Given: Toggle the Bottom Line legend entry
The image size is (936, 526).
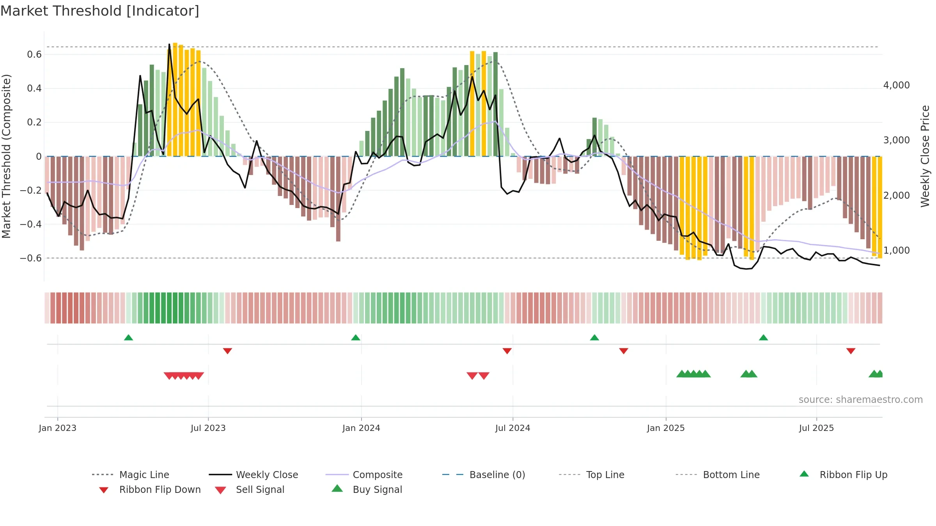Looking at the screenshot, I should pos(718,475).
